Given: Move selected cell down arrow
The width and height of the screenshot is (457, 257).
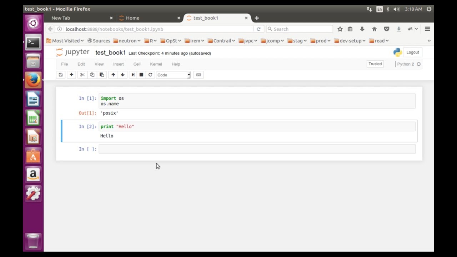Looking at the screenshot, I should (122, 75).
